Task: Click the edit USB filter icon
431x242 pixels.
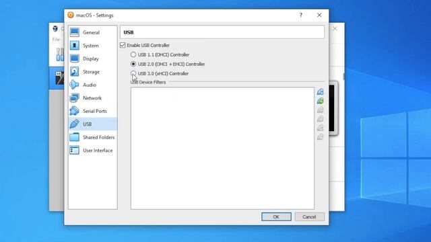Action: (321, 110)
